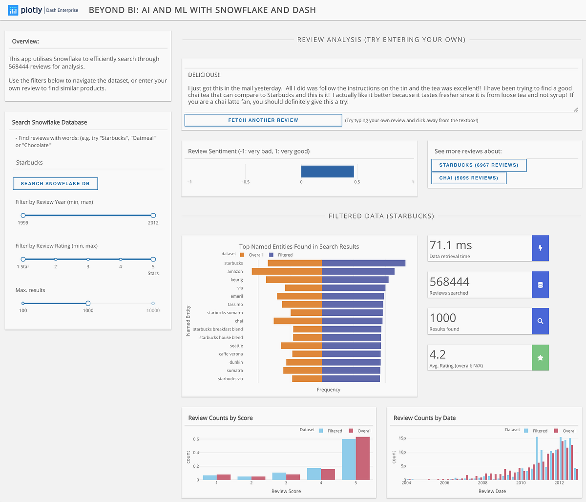Screen dimensions: 586x502
Task: Click the green star icon on Avg. Rating card
Action: 541,357
